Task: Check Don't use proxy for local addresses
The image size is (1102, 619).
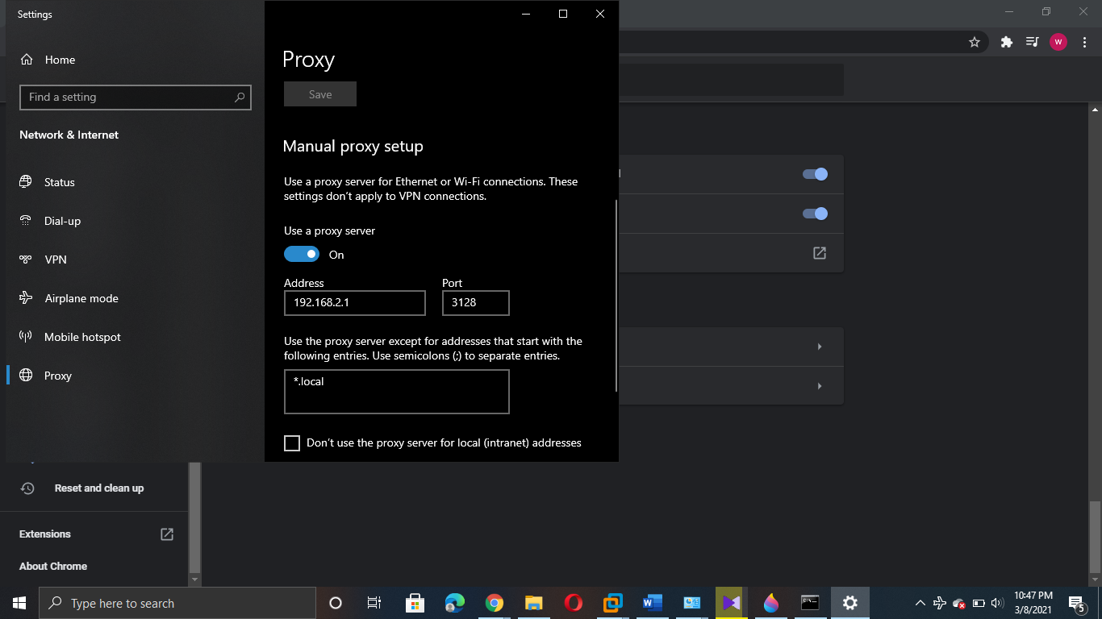Action: click(291, 442)
